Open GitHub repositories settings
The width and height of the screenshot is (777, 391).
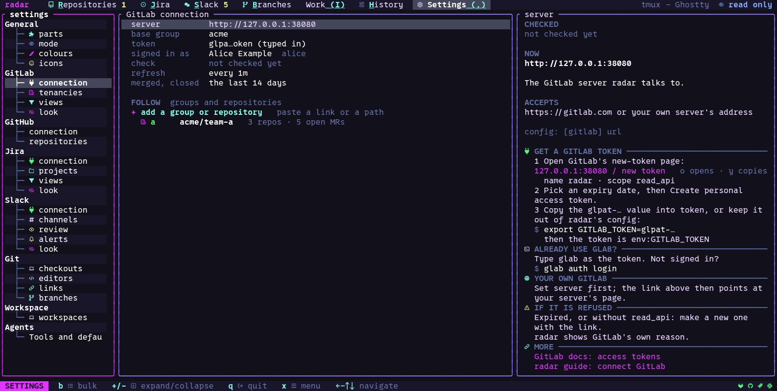coord(58,142)
